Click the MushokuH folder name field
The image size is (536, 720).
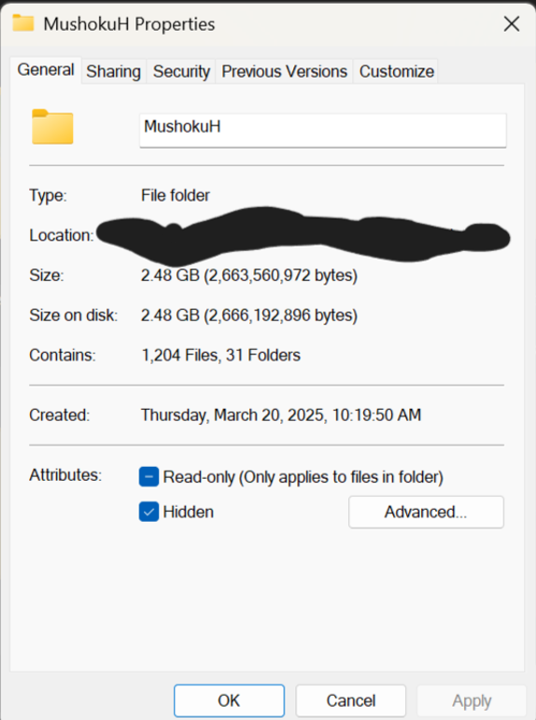pos(323,131)
